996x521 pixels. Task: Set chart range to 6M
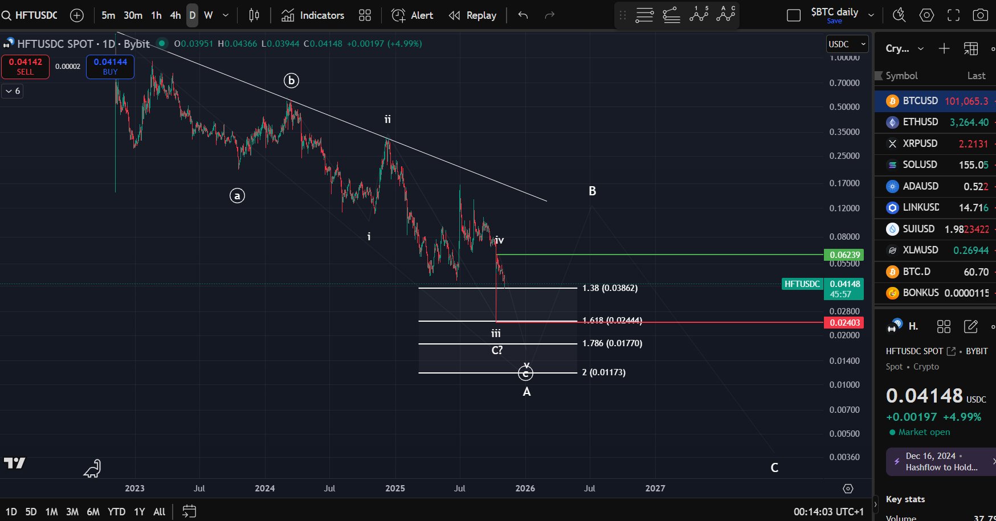pos(93,512)
